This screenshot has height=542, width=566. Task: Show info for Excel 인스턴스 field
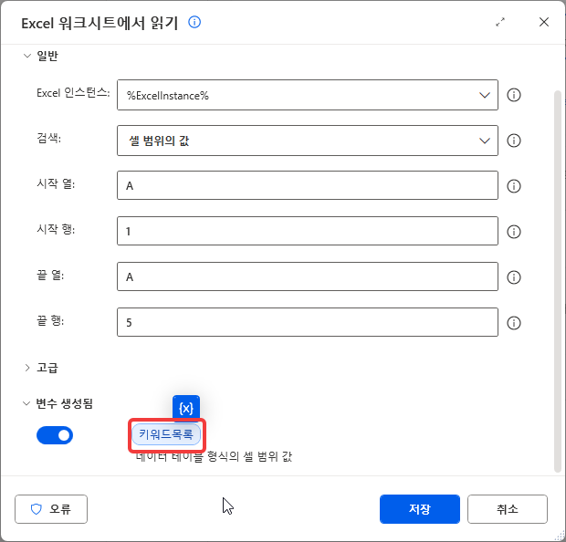pyautogui.click(x=514, y=95)
